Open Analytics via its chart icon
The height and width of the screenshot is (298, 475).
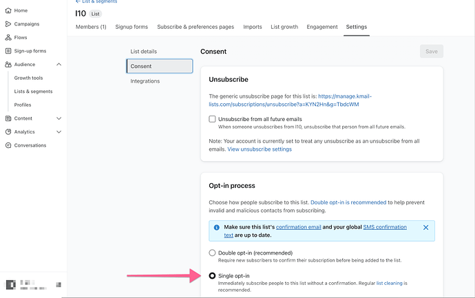click(8, 131)
